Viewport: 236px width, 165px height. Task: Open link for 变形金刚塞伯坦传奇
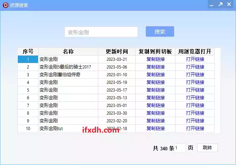(195, 75)
